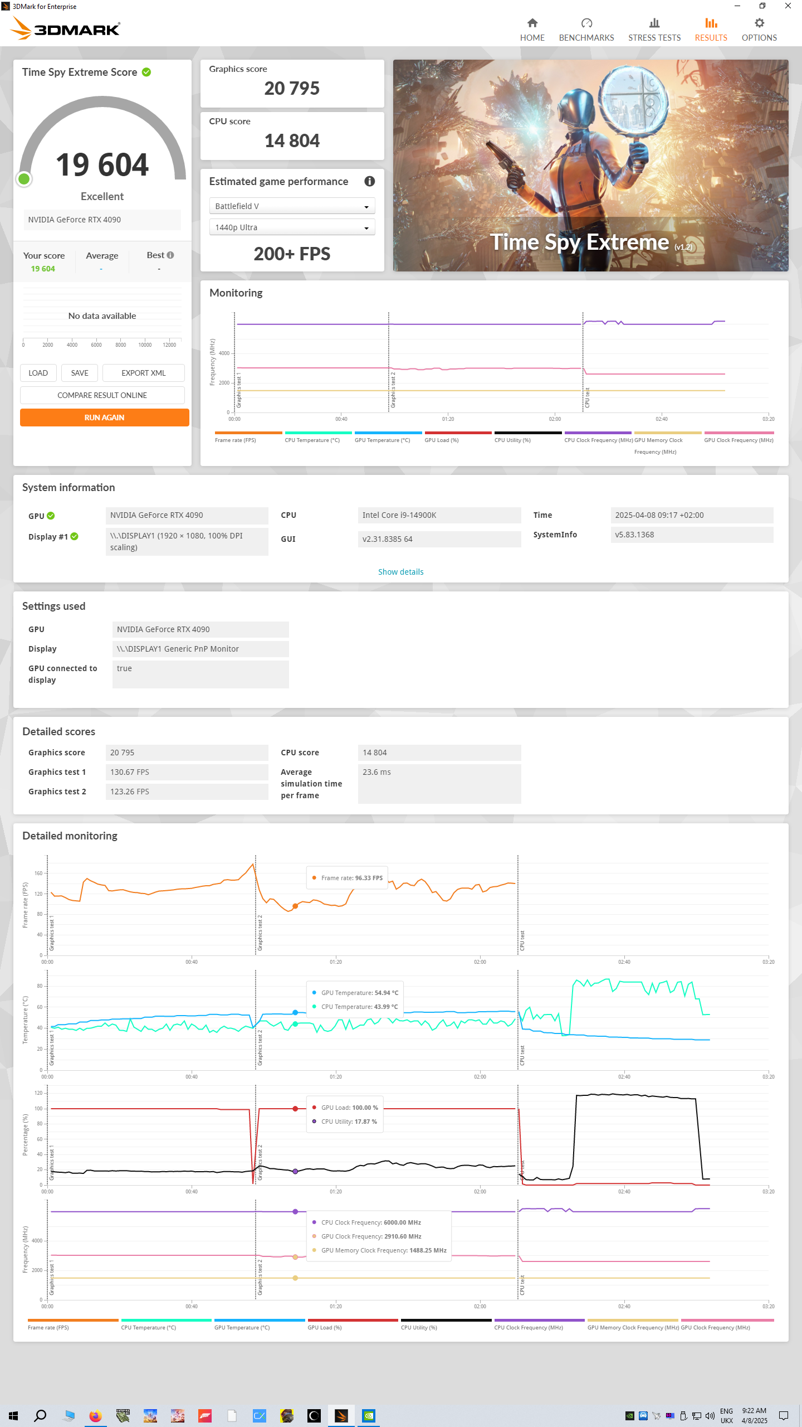Click COMPARE RESULT ONLINE
802x1427 pixels.
pos(102,395)
